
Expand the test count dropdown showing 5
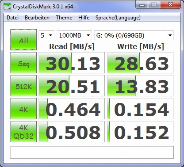[x=46, y=35]
